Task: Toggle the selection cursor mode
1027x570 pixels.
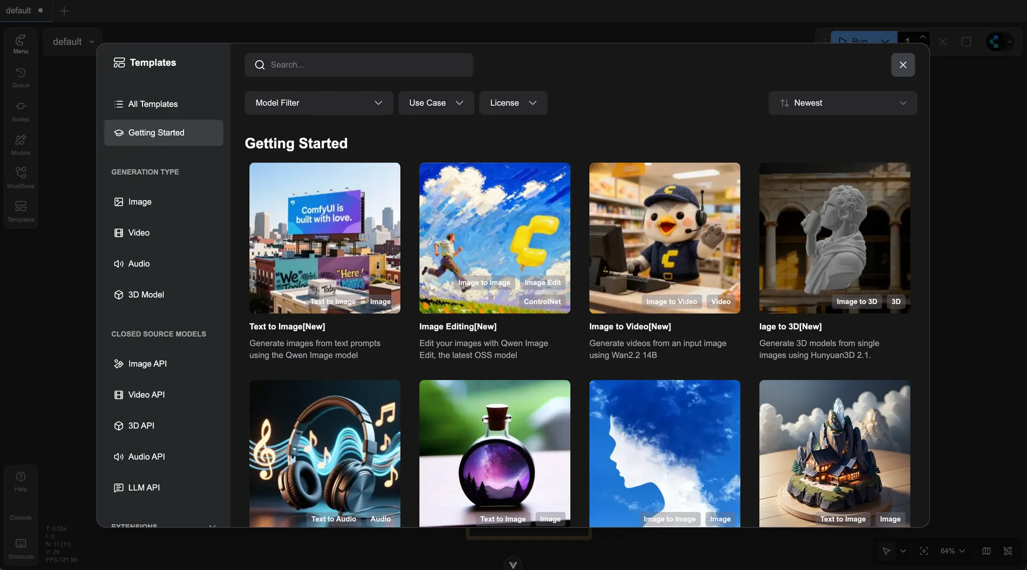Action: pos(888,550)
